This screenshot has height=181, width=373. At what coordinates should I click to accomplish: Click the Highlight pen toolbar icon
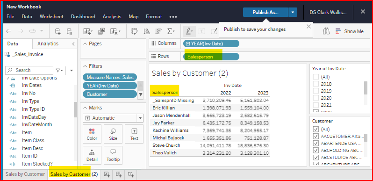tap(190, 31)
